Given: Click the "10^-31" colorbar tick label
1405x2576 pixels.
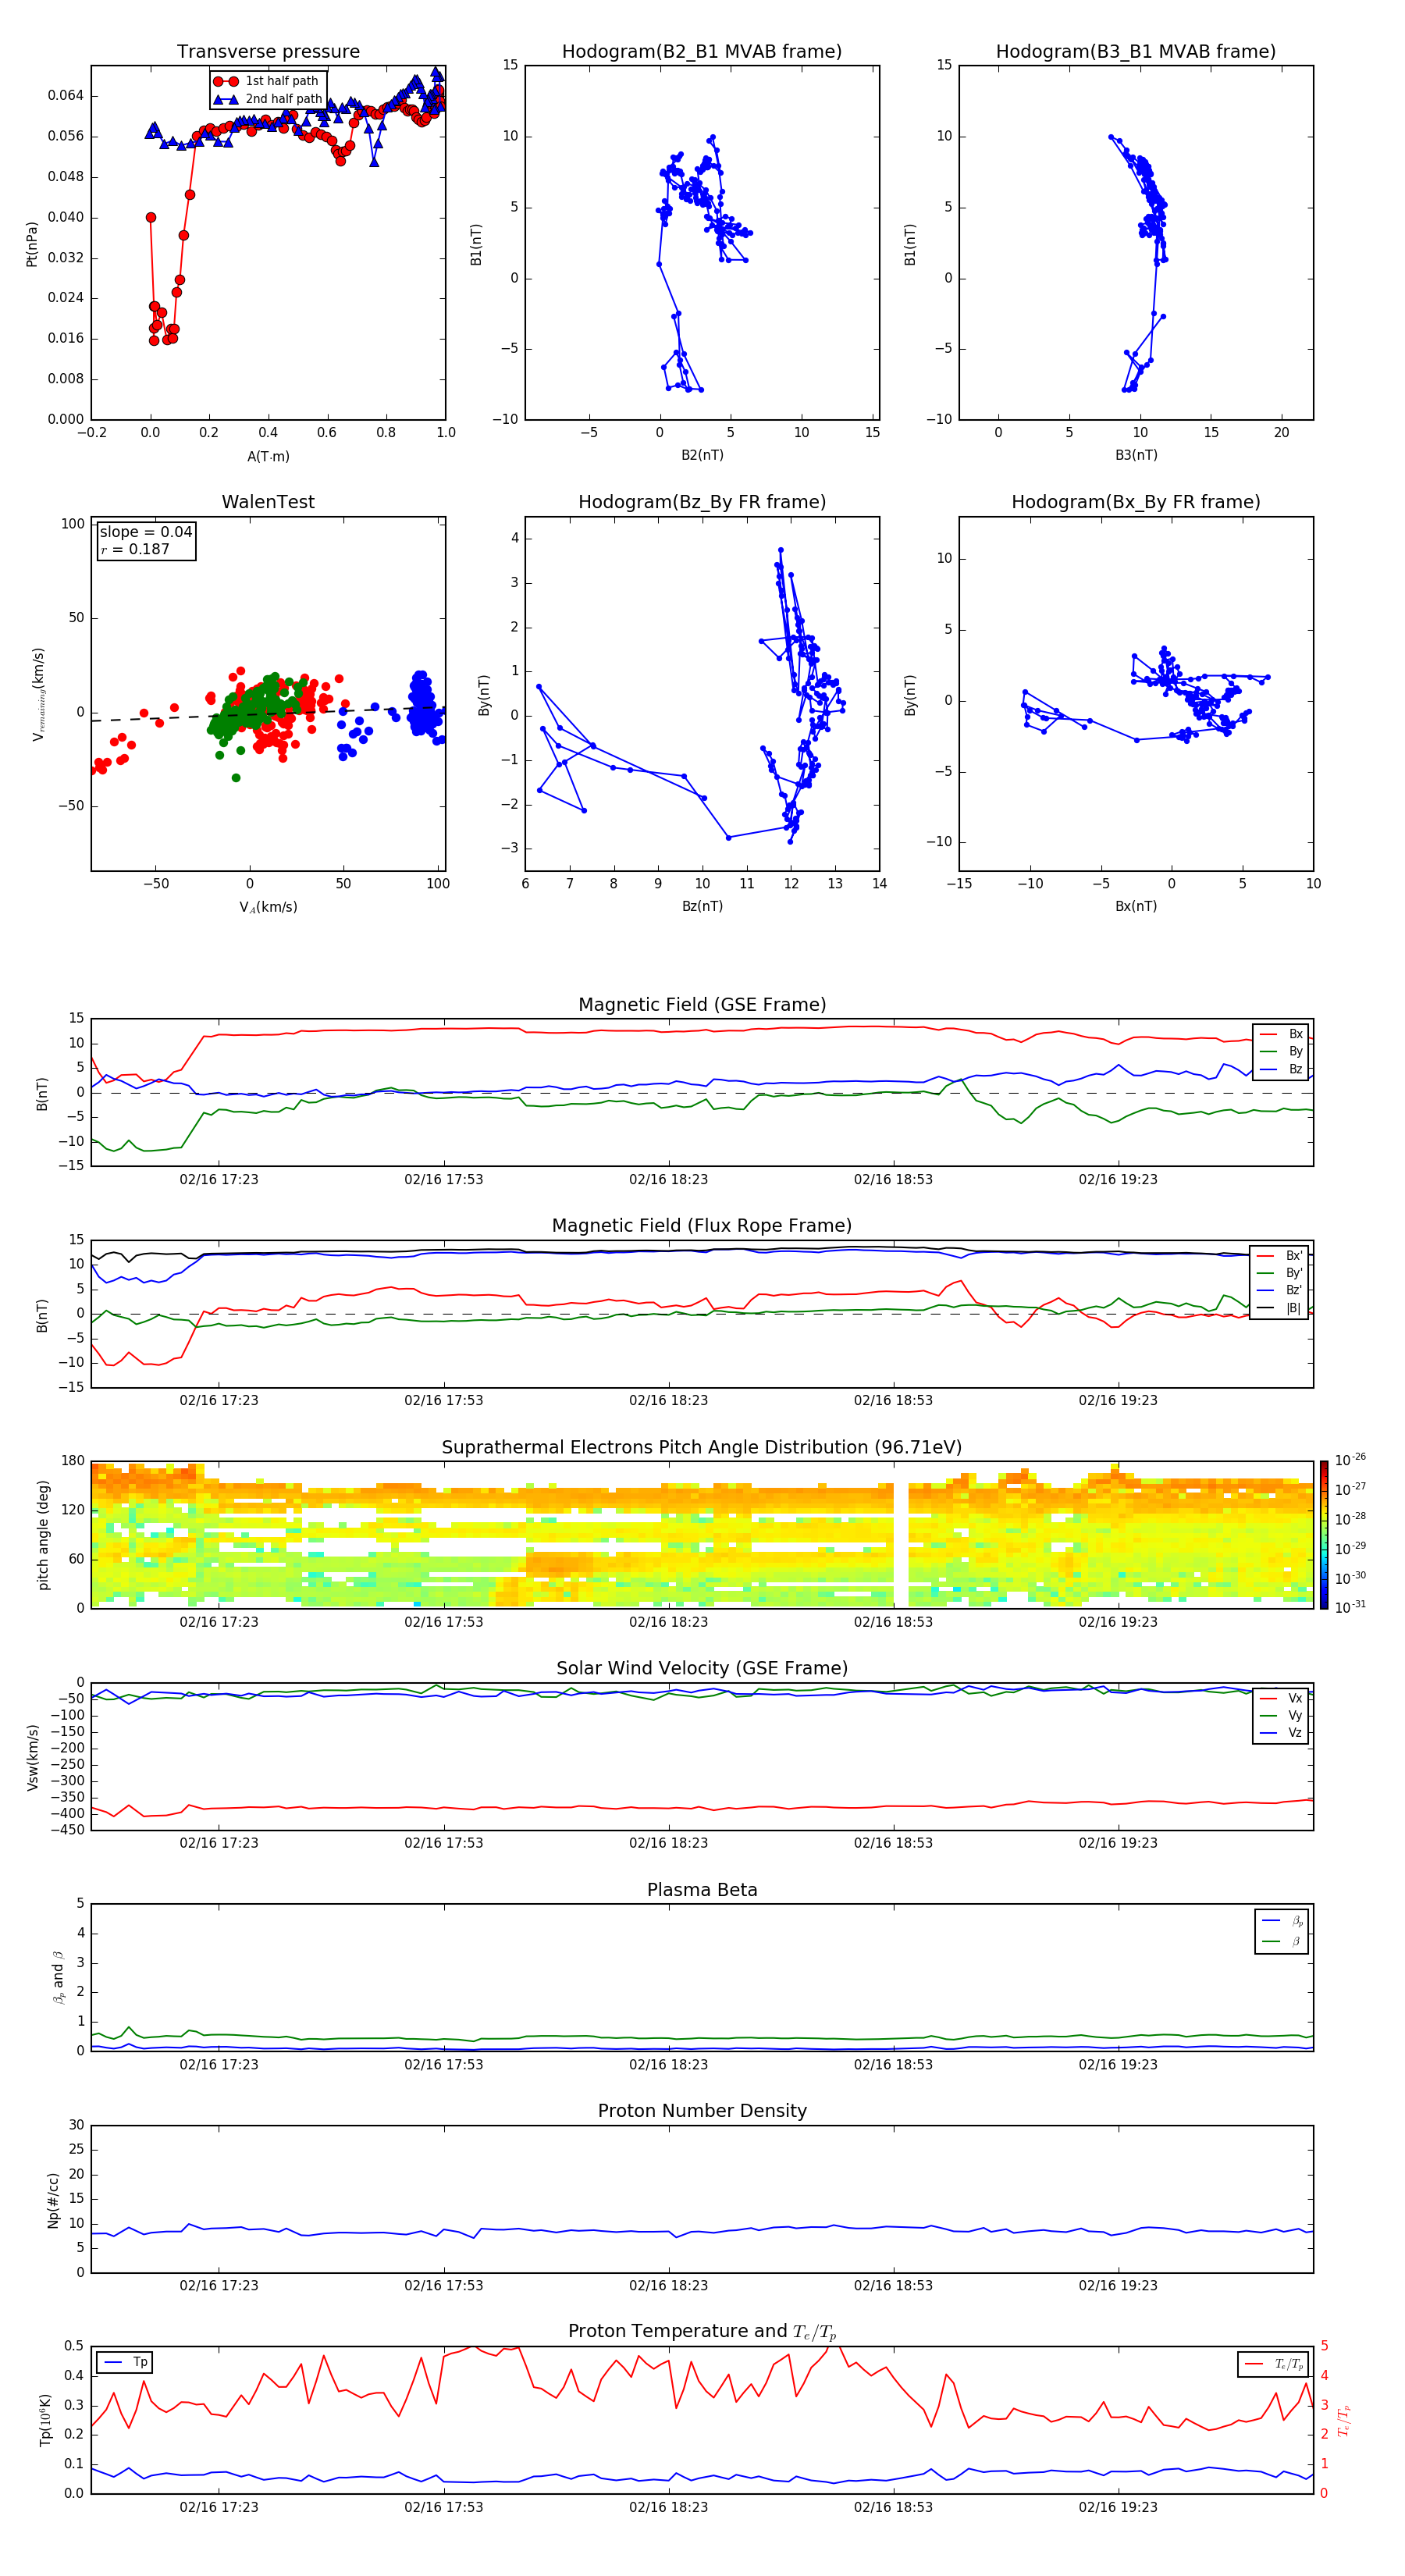Looking at the screenshot, I should [1350, 1607].
